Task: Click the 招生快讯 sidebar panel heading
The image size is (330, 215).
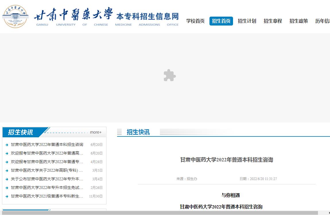Action: [20, 132]
